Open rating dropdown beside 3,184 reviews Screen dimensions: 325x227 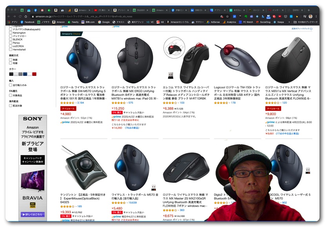pos(76,103)
